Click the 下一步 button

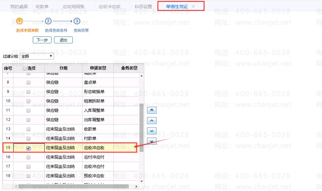click(x=42, y=40)
